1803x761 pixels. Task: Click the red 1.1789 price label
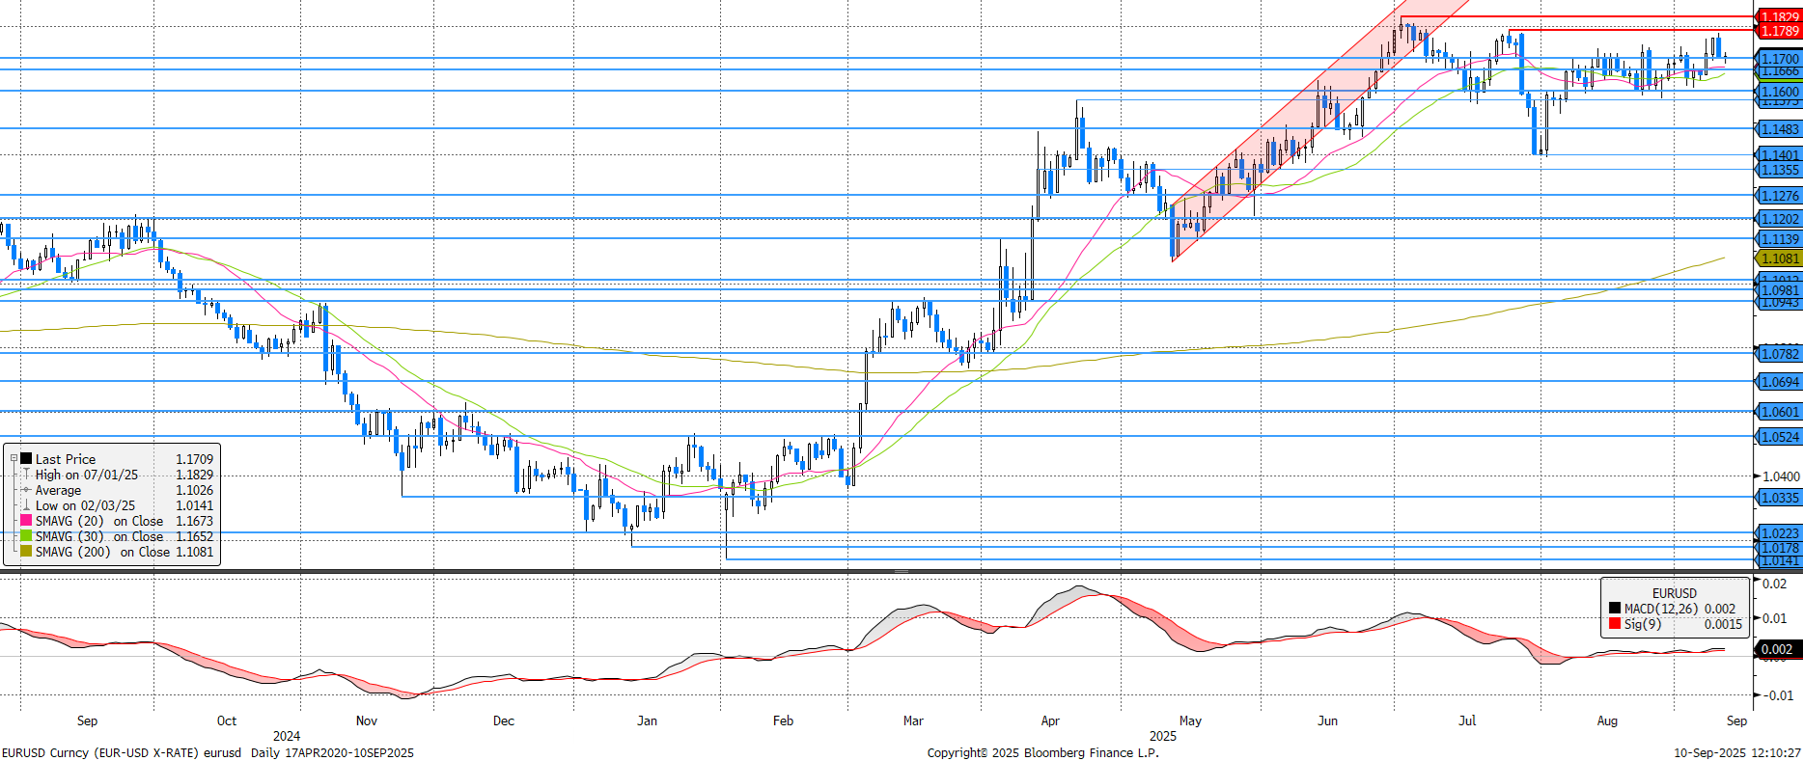(x=1778, y=31)
